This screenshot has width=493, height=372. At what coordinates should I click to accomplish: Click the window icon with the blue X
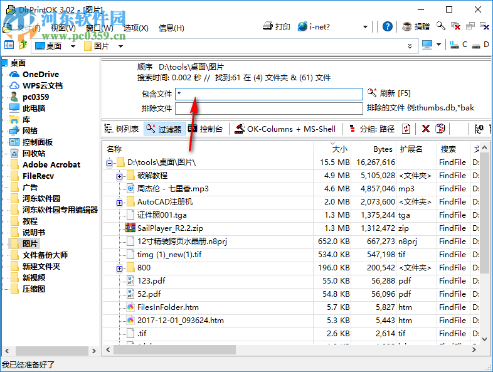(484, 26)
